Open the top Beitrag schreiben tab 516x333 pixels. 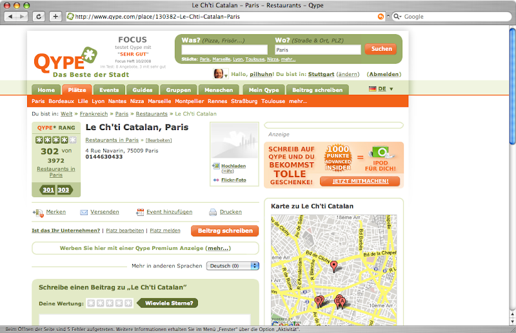pos(317,90)
